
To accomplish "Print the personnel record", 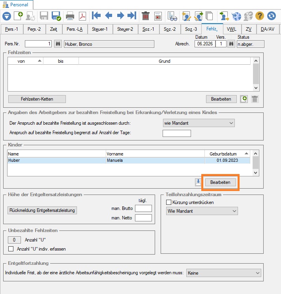I will click(x=70, y=16).
